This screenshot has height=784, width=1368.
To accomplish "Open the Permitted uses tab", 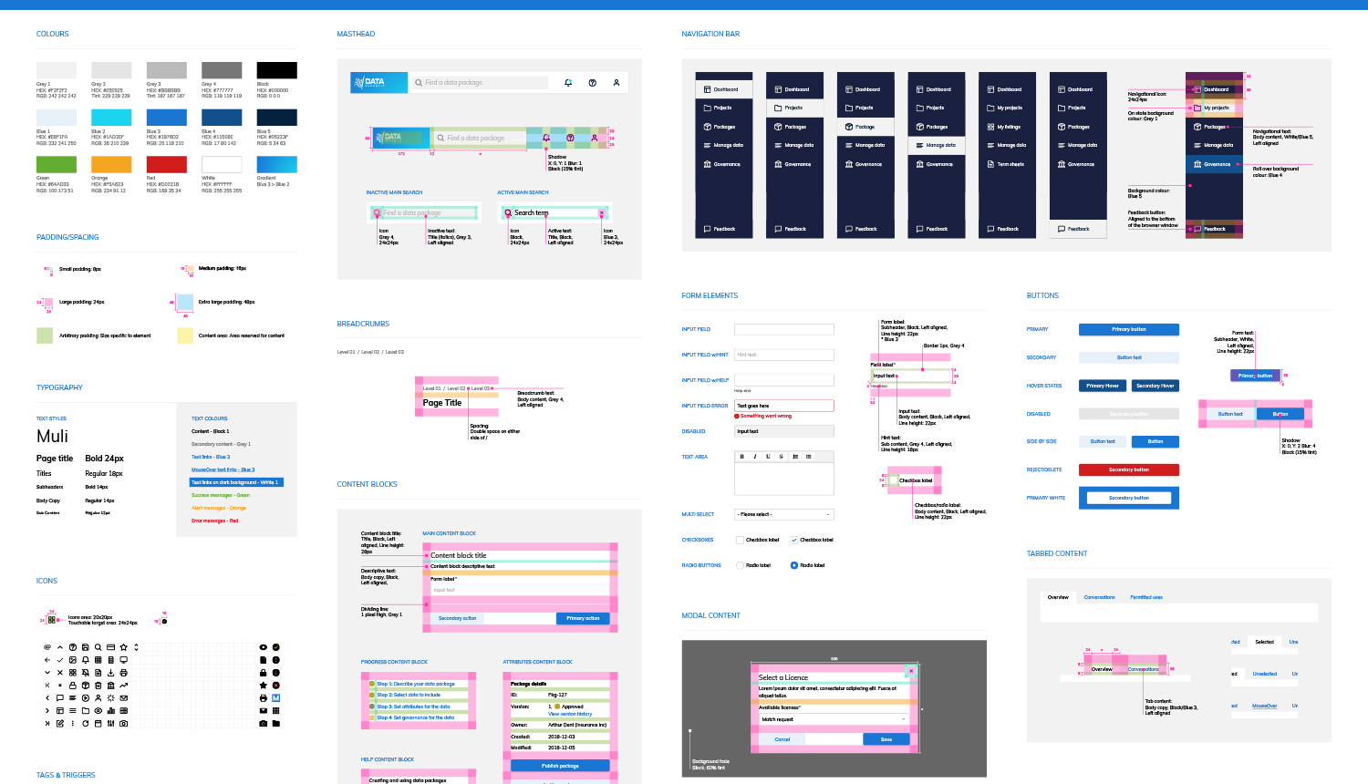I will click(x=1146, y=597).
